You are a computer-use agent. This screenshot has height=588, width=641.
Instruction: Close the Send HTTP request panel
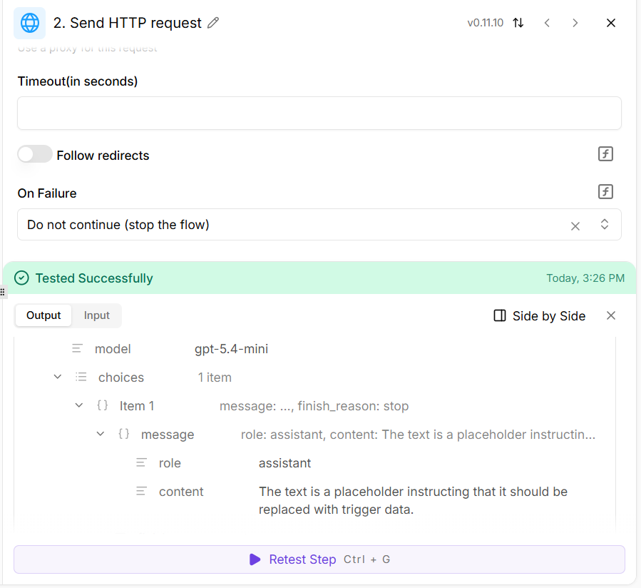click(x=611, y=23)
